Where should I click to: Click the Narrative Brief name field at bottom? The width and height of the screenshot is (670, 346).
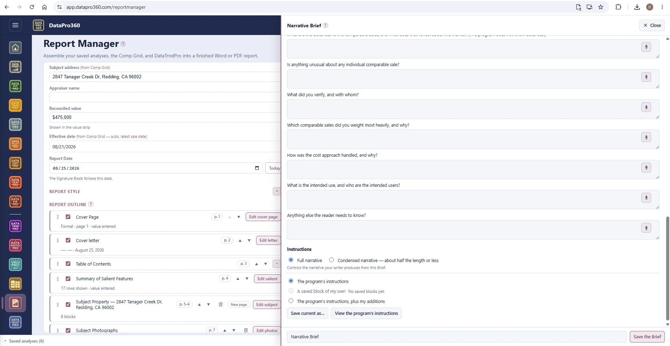(x=457, y=337)
